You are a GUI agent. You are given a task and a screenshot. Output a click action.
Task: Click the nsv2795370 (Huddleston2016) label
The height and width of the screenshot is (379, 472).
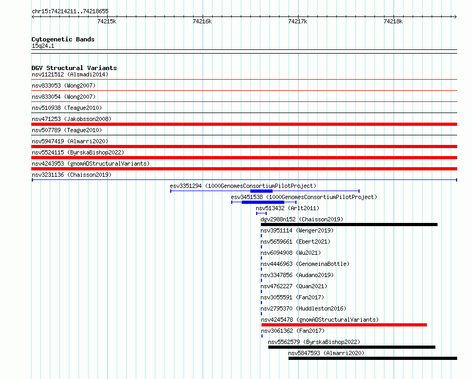pos(303,308)
